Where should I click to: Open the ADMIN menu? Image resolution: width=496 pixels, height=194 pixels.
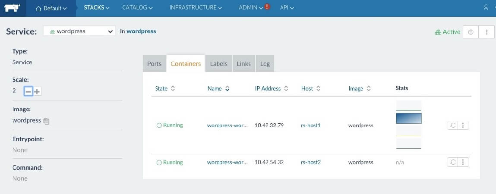(x=251, y=8)
